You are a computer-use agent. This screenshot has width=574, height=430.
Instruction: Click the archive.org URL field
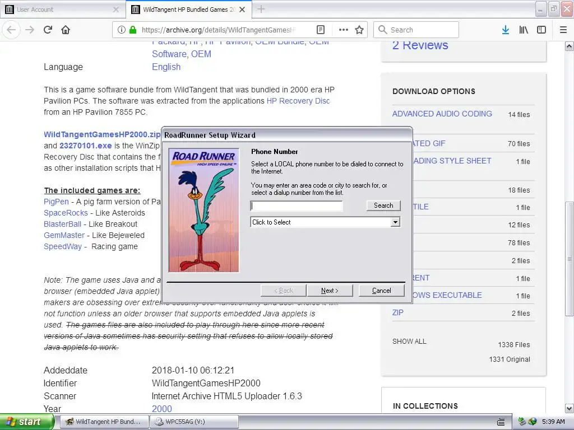(x=218, y=30)
